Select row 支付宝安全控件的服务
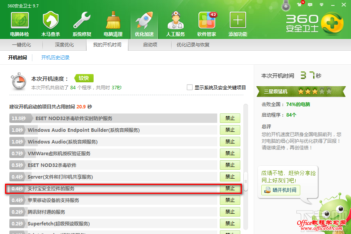 [113, 188]
